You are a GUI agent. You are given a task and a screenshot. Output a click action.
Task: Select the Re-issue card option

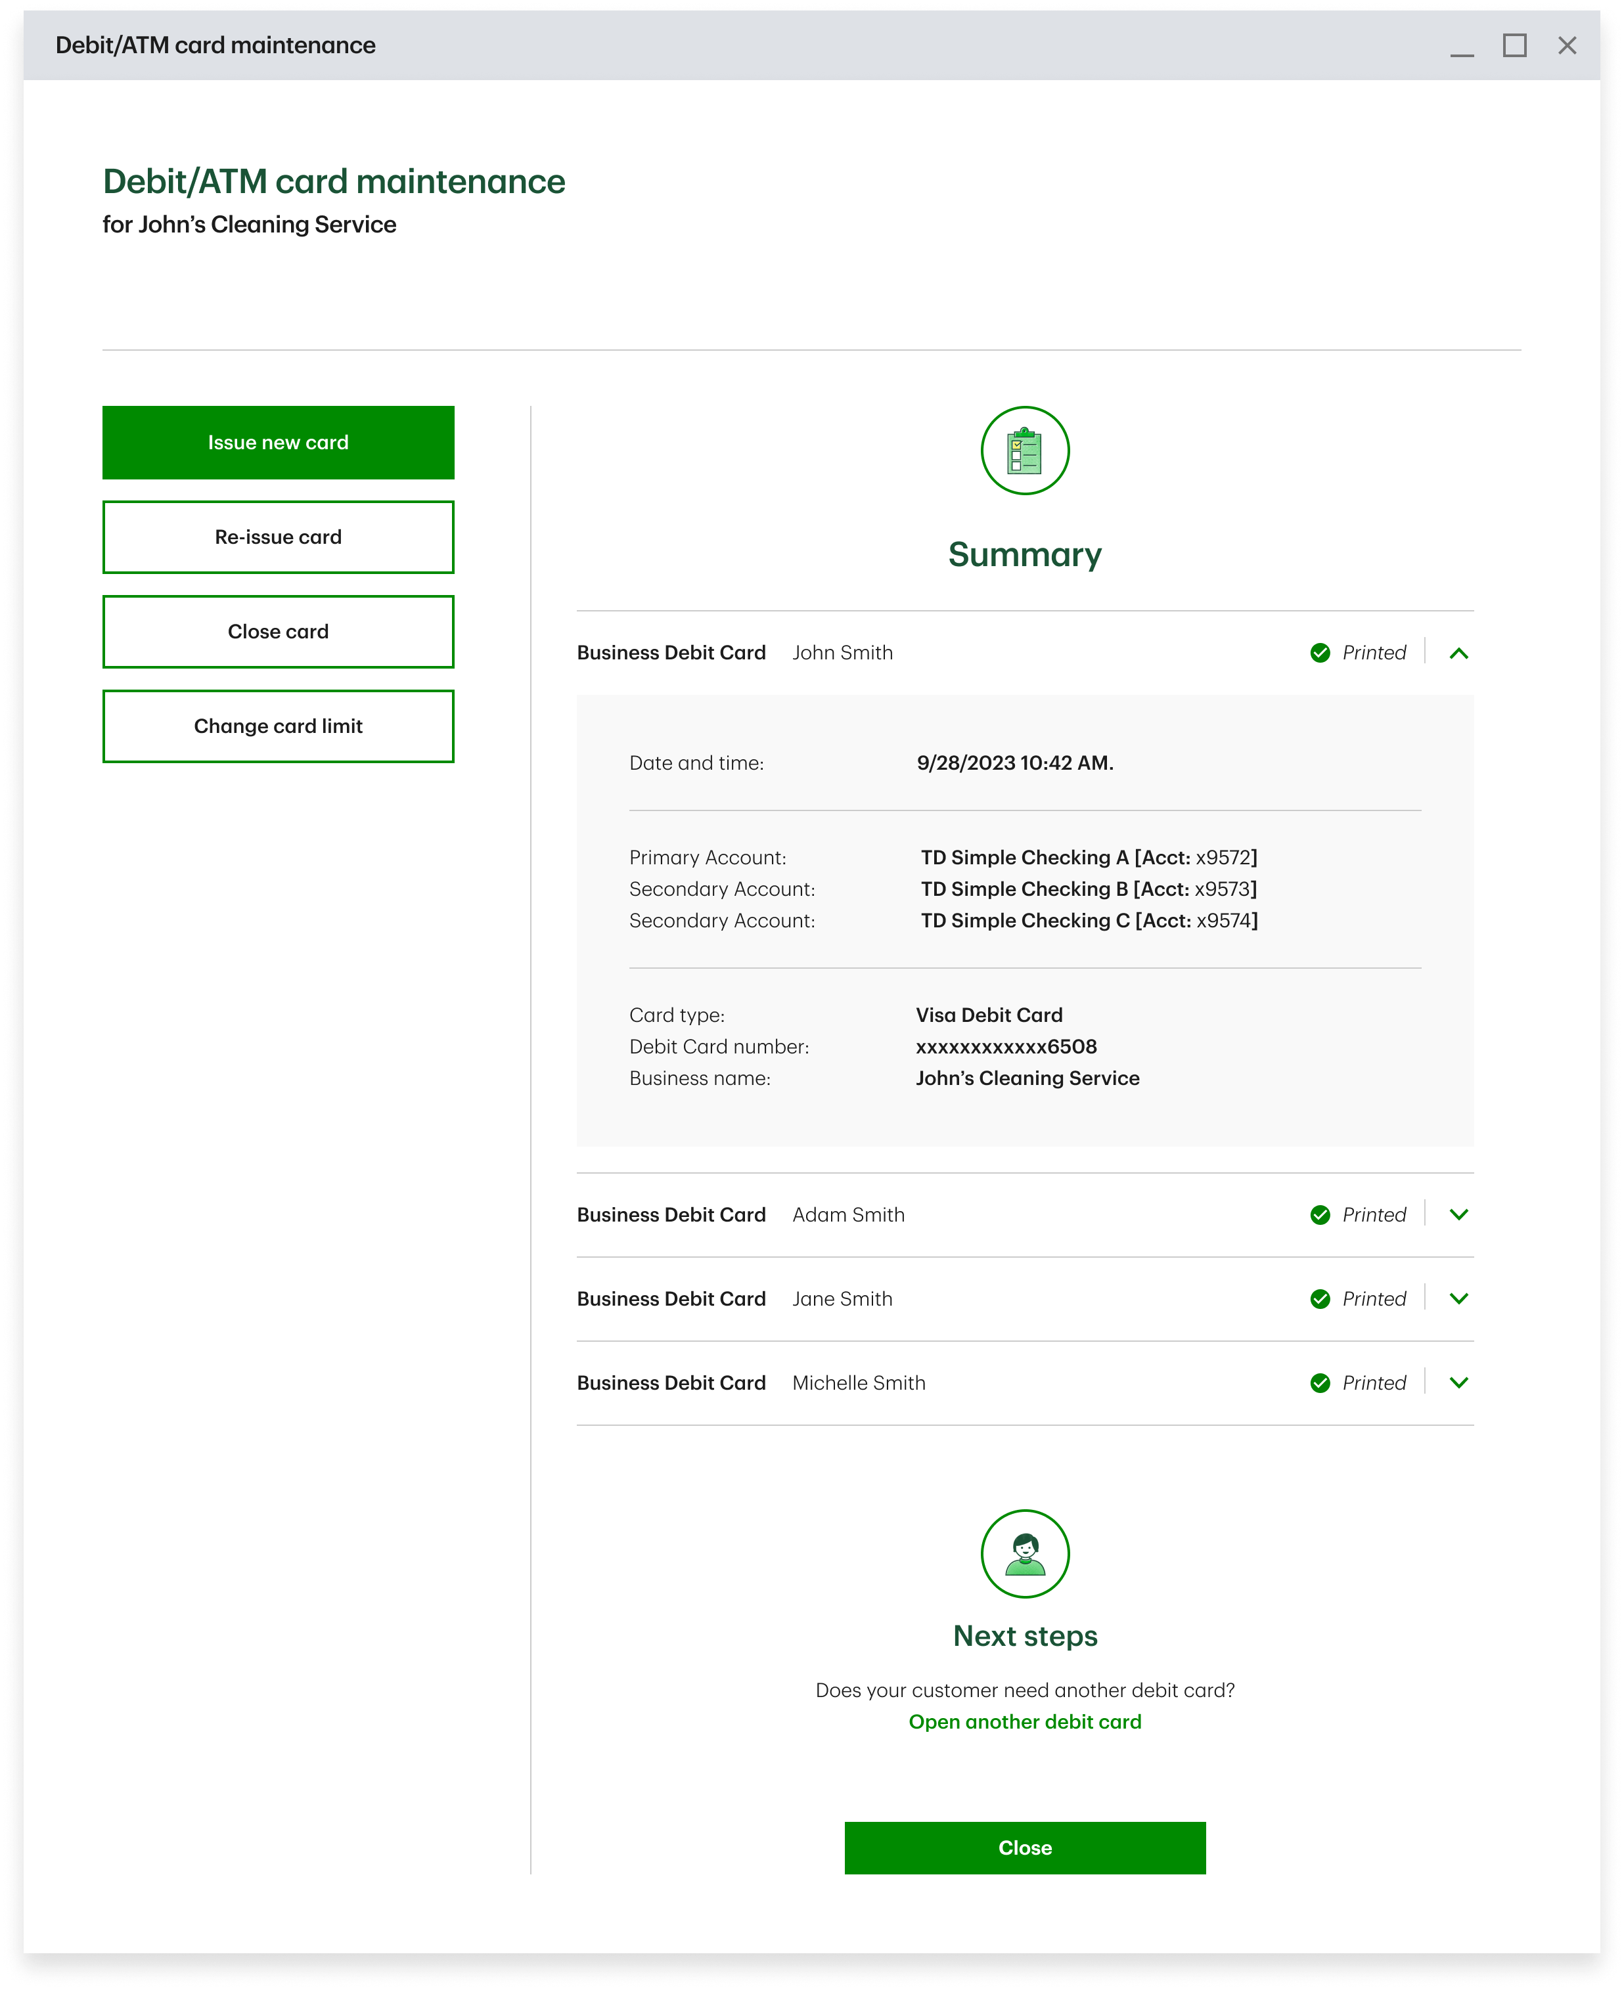pyautogui.click(x=278, y=537)
